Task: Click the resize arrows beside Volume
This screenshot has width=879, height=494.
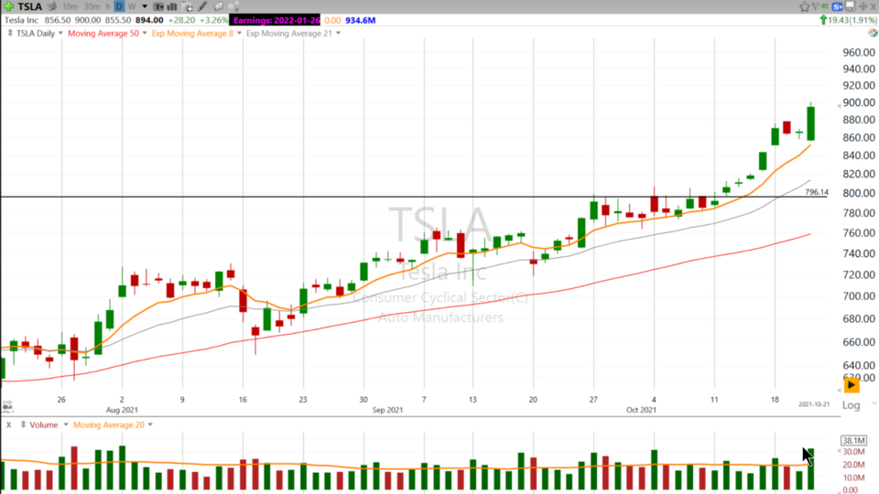Action: coord(23,425)
